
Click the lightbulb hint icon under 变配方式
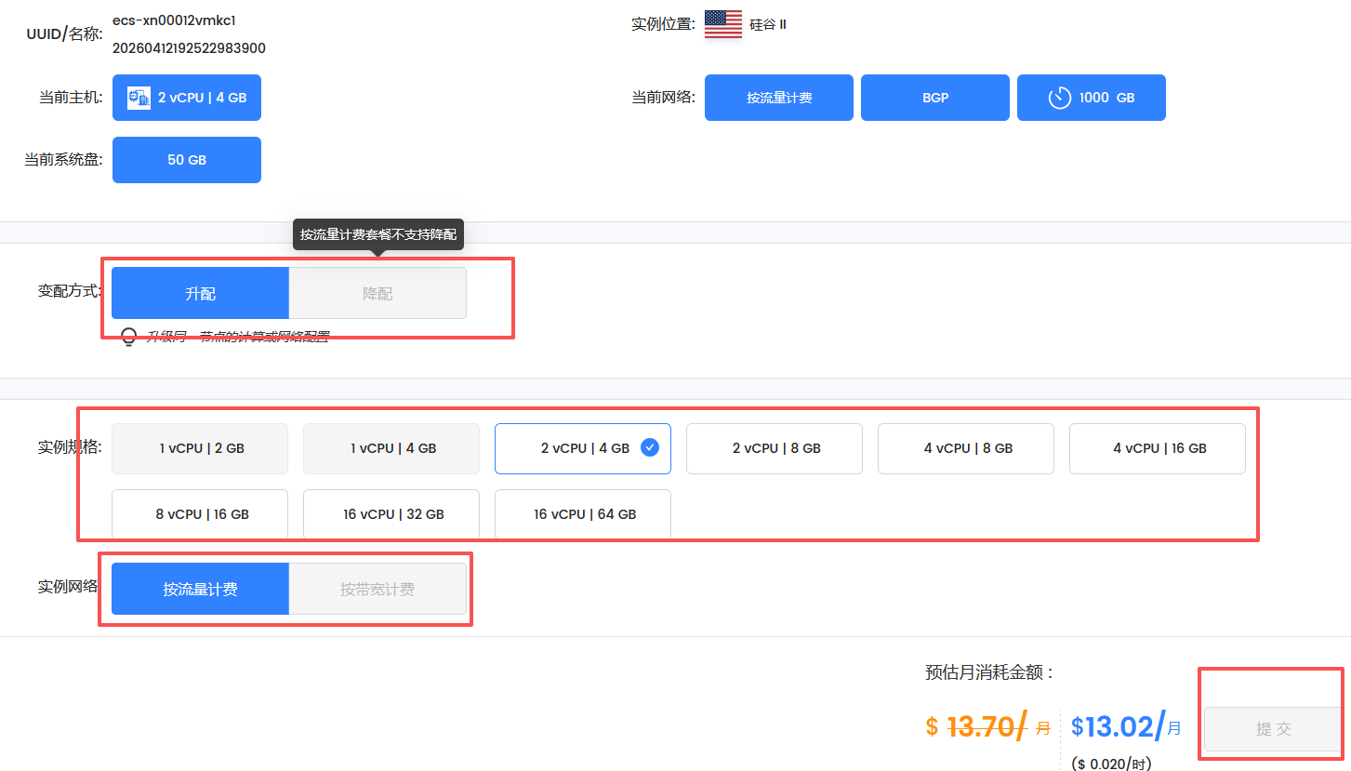129,337
